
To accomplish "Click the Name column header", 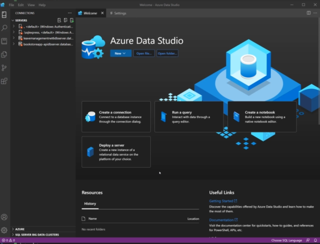I will 93,219.
